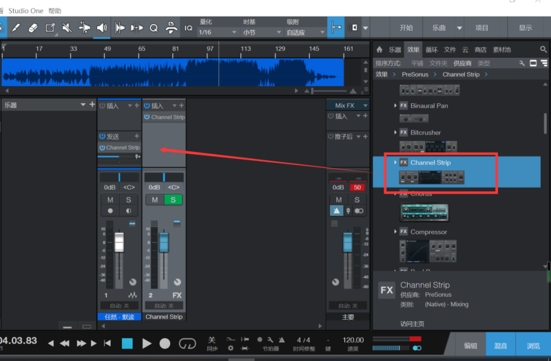This screenshot has width=551, height=361.
Task: Click the browser home icon
Action: pos(379,50)
